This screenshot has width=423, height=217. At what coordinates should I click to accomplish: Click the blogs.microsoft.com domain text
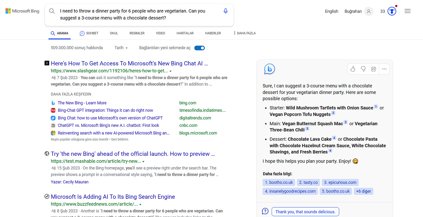198,133
